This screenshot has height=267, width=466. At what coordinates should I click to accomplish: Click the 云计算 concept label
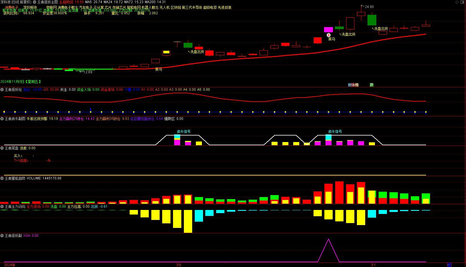point(99,7)
